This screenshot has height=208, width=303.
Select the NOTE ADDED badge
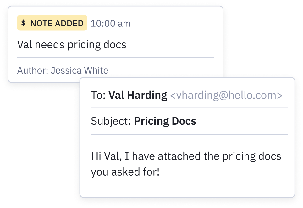point(52,23)
